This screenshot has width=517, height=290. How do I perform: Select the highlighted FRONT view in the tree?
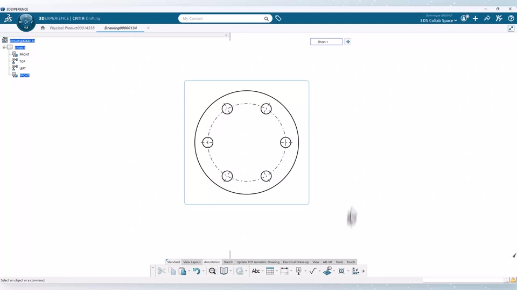point(24,75)
